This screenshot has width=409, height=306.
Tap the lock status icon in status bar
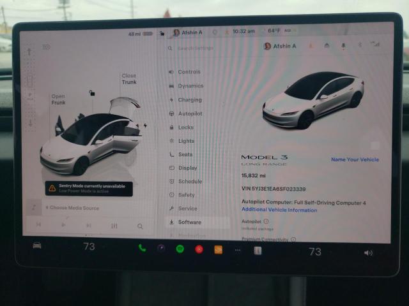click(x=162, y=33)
